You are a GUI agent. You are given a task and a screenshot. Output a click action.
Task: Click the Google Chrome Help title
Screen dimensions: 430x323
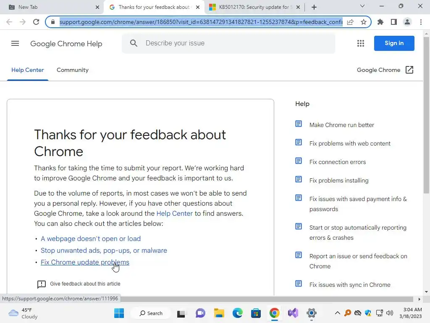66,44
